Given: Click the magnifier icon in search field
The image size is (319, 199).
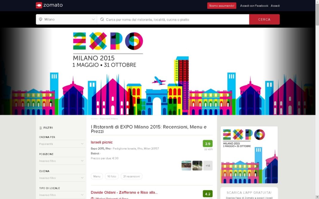Looking at the screenshot, I should click(x=102, y=19).
